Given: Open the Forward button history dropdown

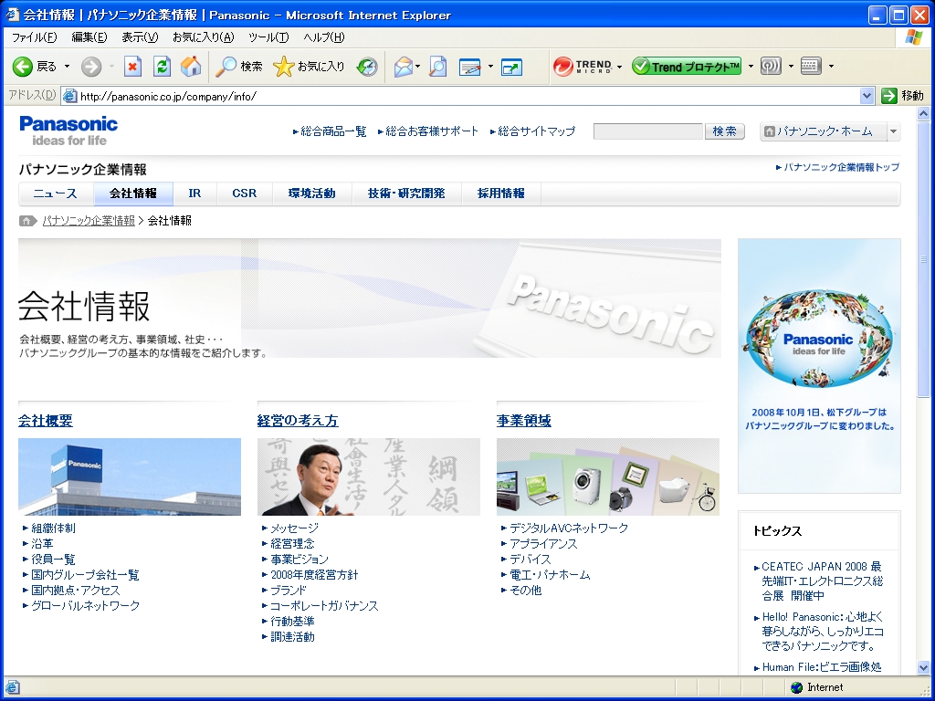Looking at the screenshot, I should 111,66.
